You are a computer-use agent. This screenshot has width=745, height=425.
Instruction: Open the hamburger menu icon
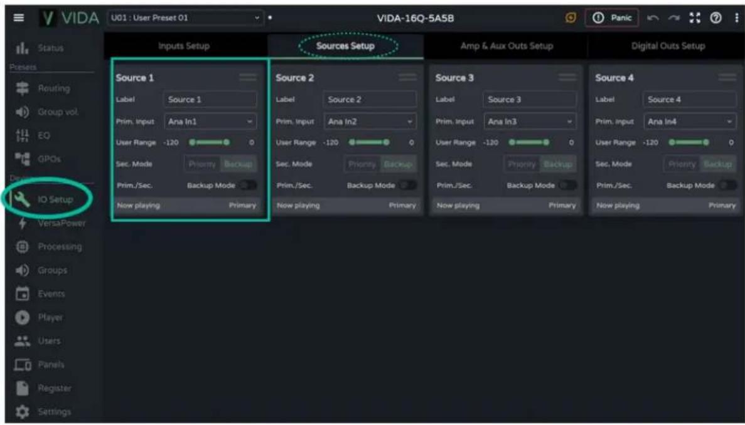(x=19, y=18)
